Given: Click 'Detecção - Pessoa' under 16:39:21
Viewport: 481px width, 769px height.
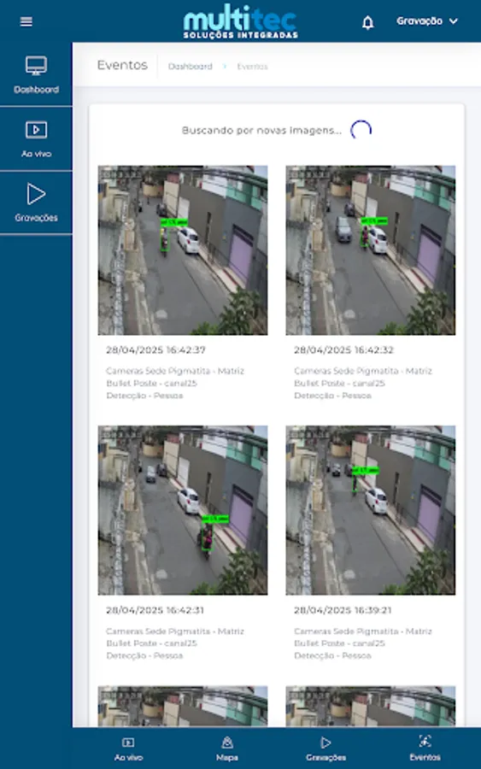Looking at the screenshot, I should [x=332, y=655].
